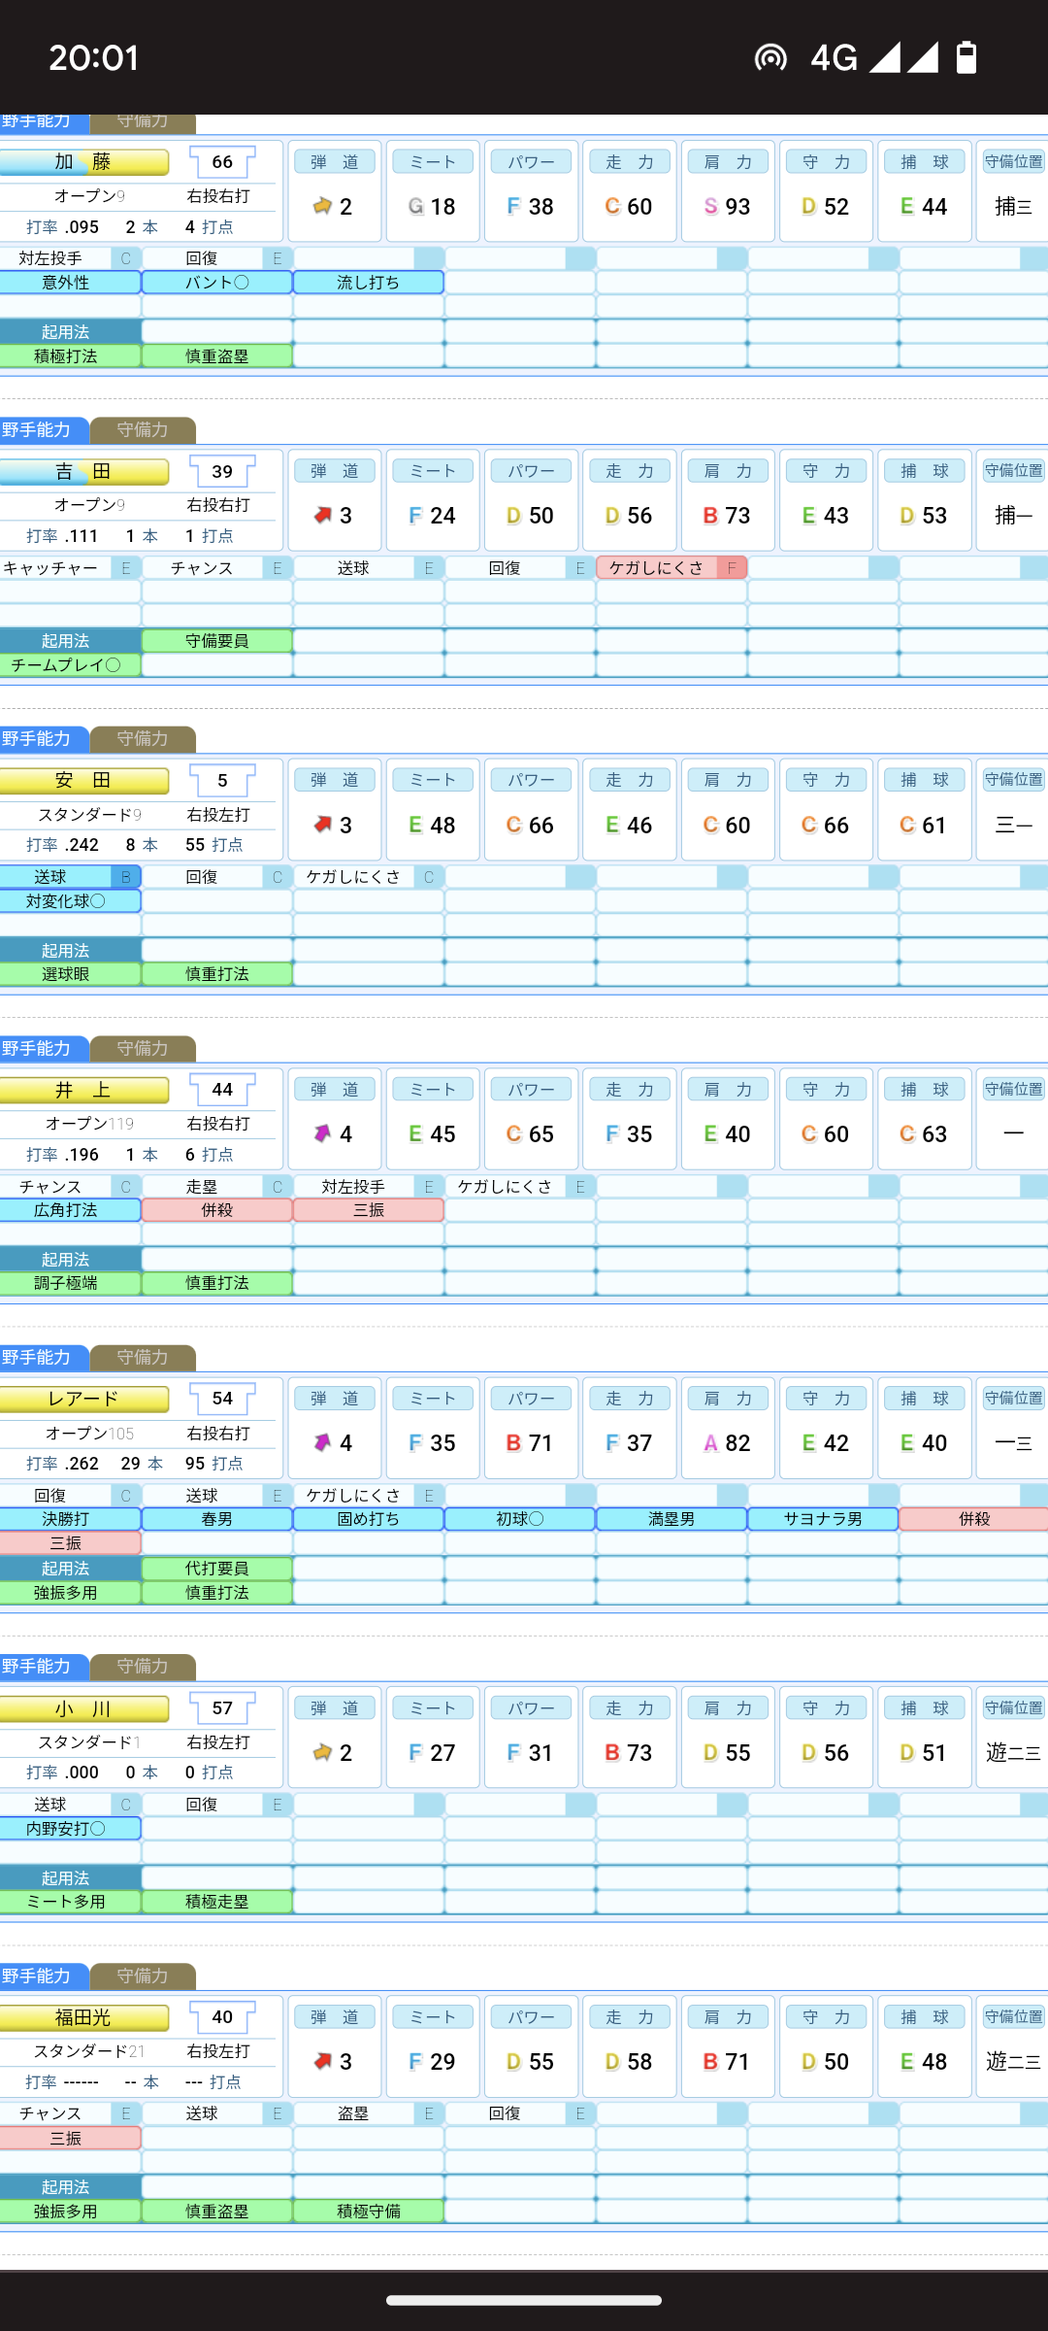Tap the 守備要員 tag for 吉田
This screenshot has height=2331, width=1048.
click(217, 641)
